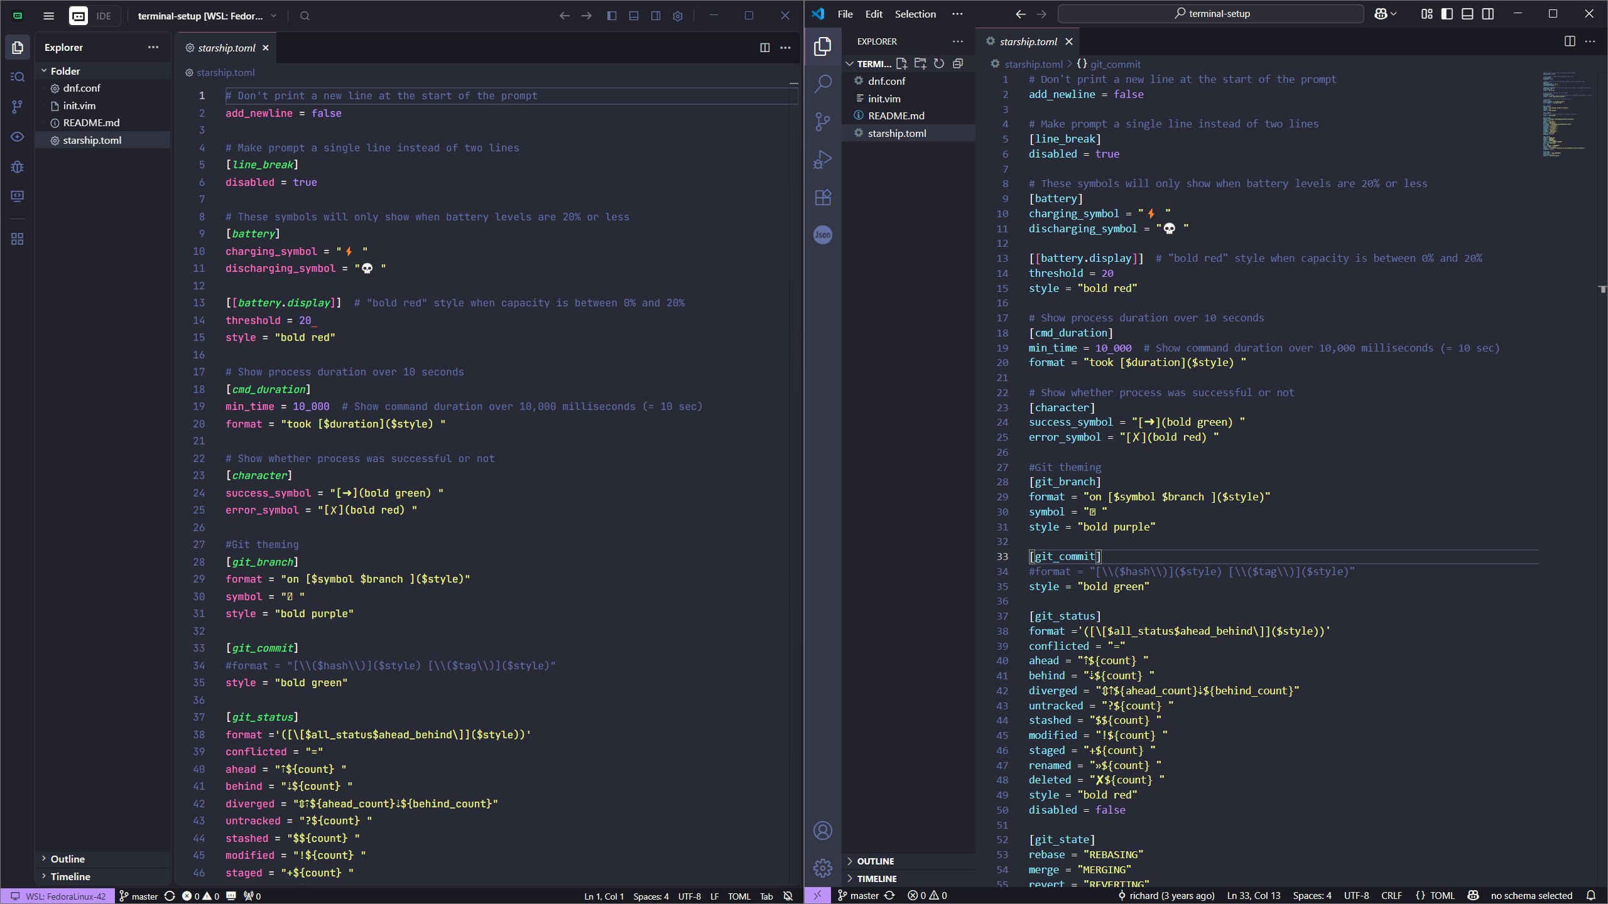
Task: Open VS Code Accounts icon
Action: (x=823, y=831)
